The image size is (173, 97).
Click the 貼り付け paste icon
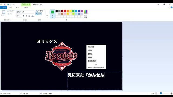(x=4, y=12)
